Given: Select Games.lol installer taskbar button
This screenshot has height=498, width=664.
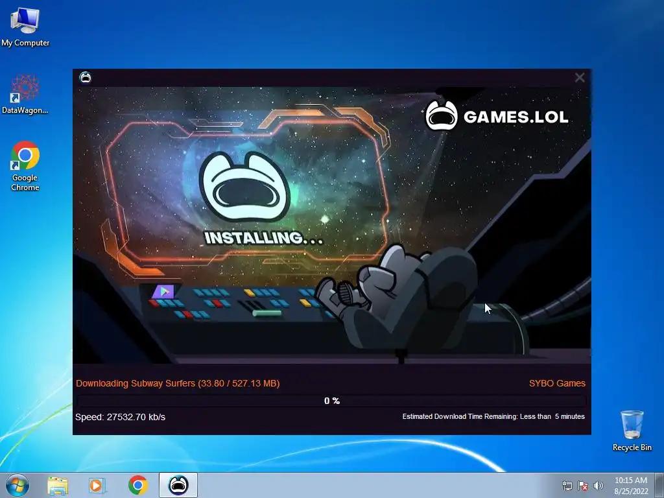Looking at the screenshot, I should pos(178,485).
